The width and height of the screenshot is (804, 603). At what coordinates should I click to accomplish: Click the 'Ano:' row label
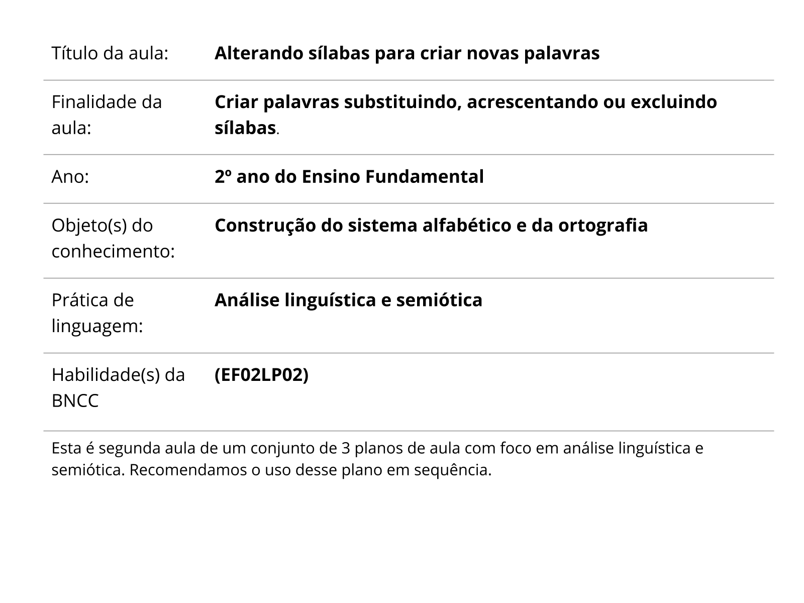point(70,176)
